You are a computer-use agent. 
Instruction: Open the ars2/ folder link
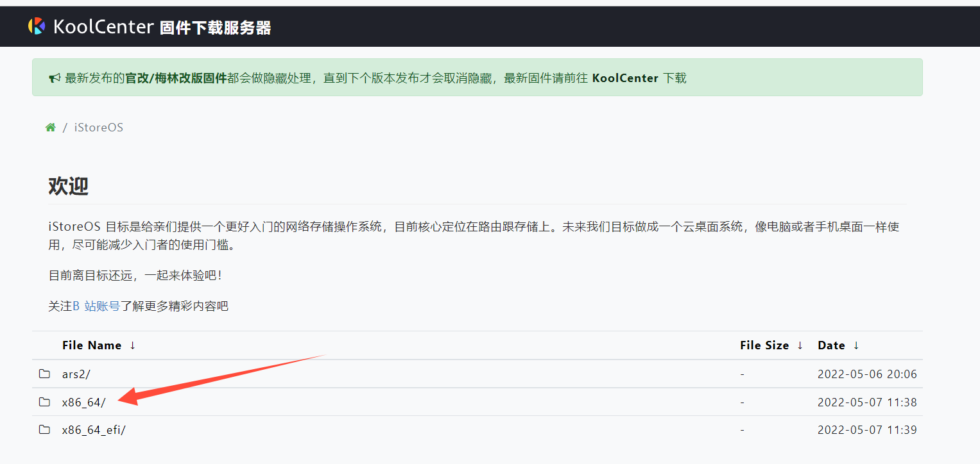76,374
